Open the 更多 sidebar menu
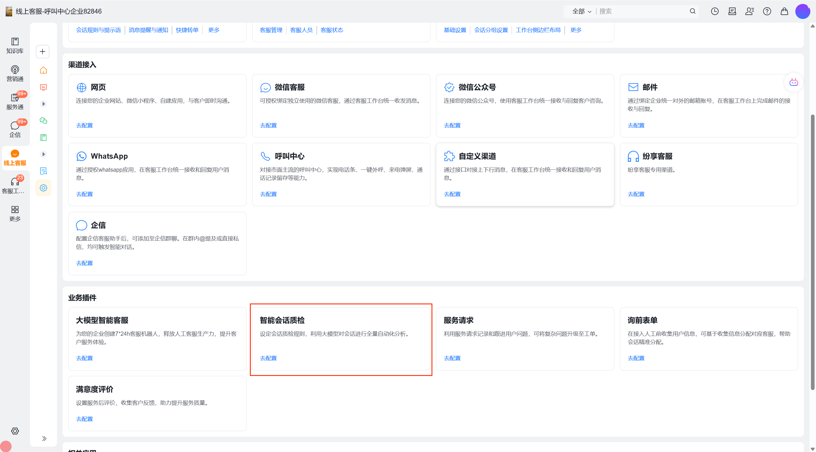816x452 pixels. (x=14, y=214)
